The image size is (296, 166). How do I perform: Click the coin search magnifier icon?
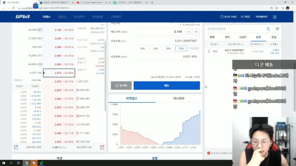tap(268, 29)
